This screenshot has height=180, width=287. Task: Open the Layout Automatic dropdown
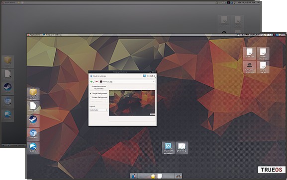tap(98, 110)
